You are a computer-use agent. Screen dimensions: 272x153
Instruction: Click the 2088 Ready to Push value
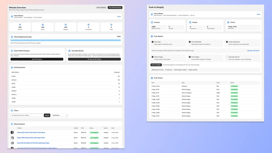[154, 27]
